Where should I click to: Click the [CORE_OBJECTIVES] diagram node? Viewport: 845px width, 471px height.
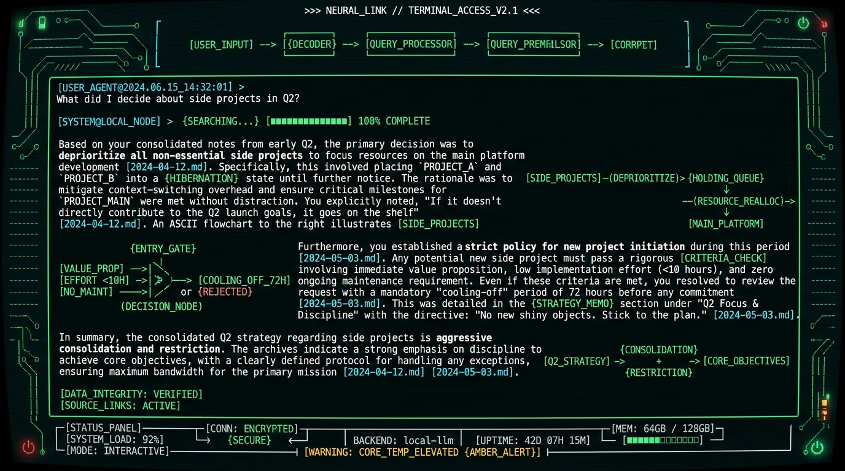click(746, 361)
